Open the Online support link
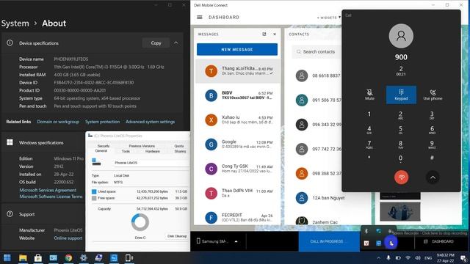This screenshot has width=470, height=264. pyautogui.click(x=68, y=238)
